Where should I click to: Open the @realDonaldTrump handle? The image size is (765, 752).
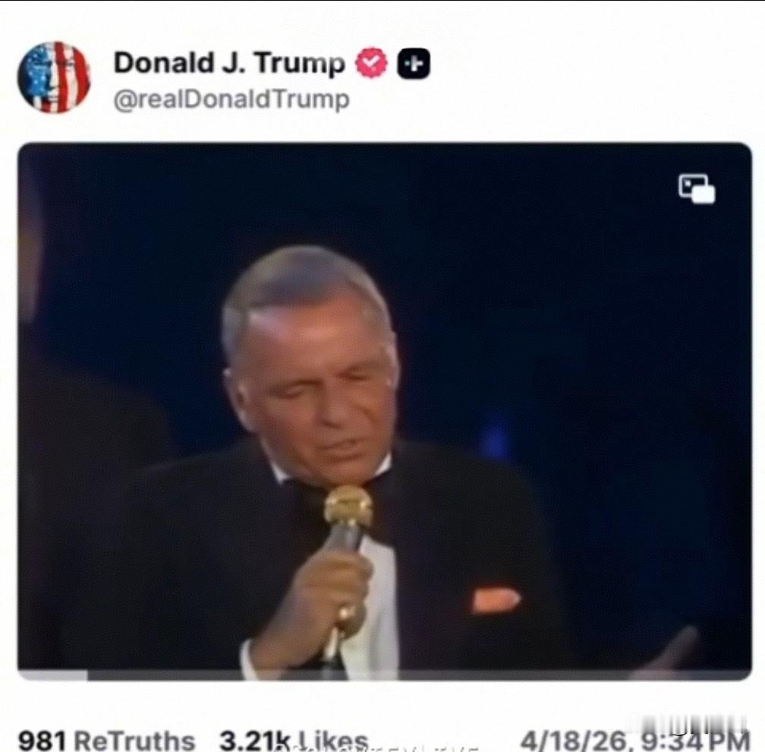(x=231, y=99)
